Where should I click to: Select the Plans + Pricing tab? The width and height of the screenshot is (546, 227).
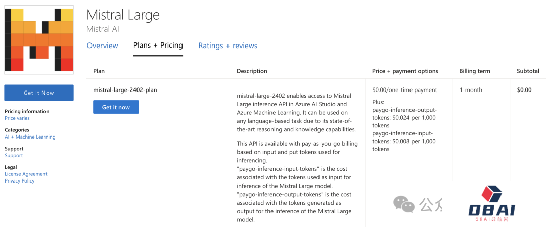pos(158,46)
